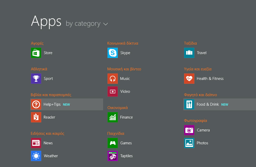
Task: Launch the Sport trophy icon
Action: pyautogui.click(x=36, y=79)
